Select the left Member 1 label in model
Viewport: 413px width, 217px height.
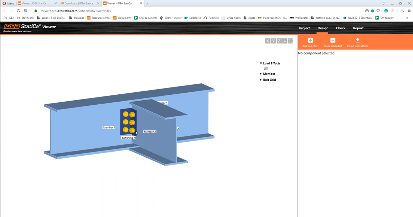pyautogui.click(x=109, y=127)
